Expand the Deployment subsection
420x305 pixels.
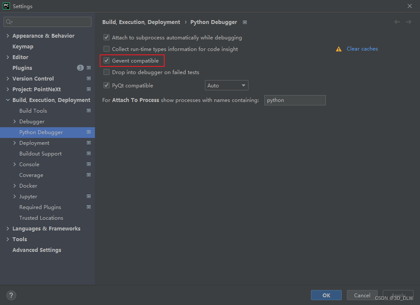(x=15, y=143)
